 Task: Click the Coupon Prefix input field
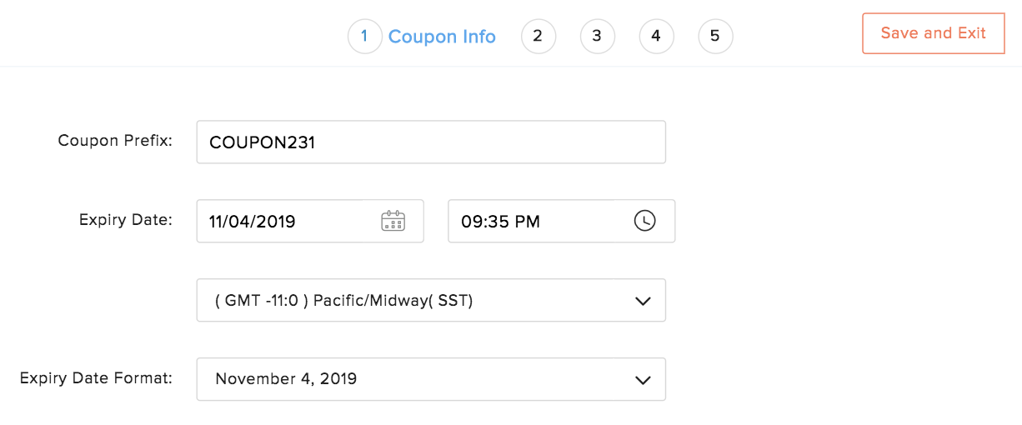tap(431, 142)
